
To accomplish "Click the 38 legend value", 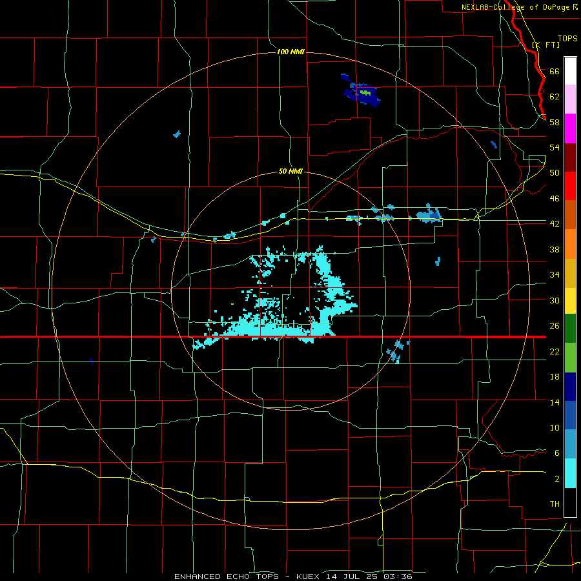I will (555, 249).
